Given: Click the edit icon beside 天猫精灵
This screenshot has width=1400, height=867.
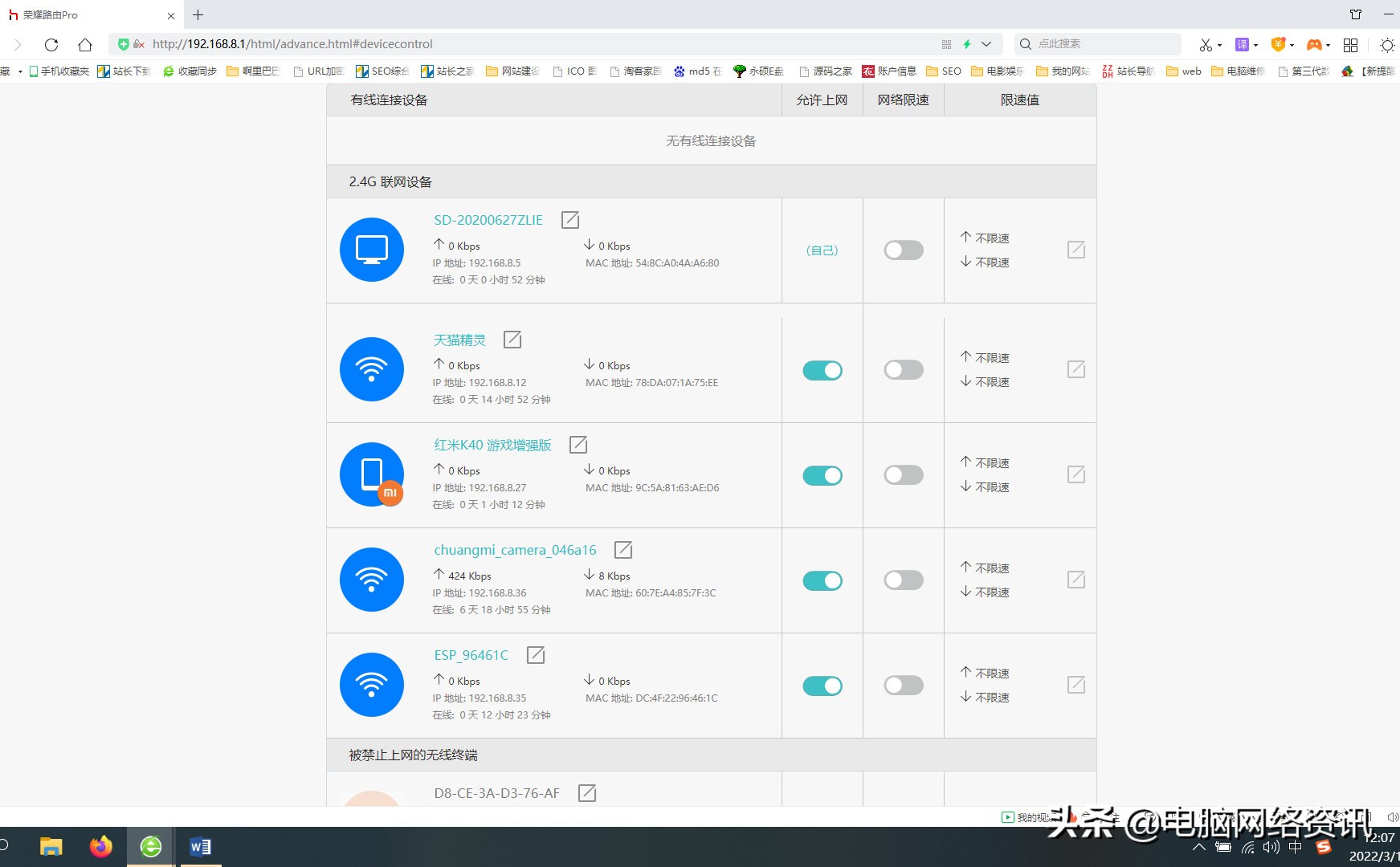Looking at the screenshot, I should (512, 339).
